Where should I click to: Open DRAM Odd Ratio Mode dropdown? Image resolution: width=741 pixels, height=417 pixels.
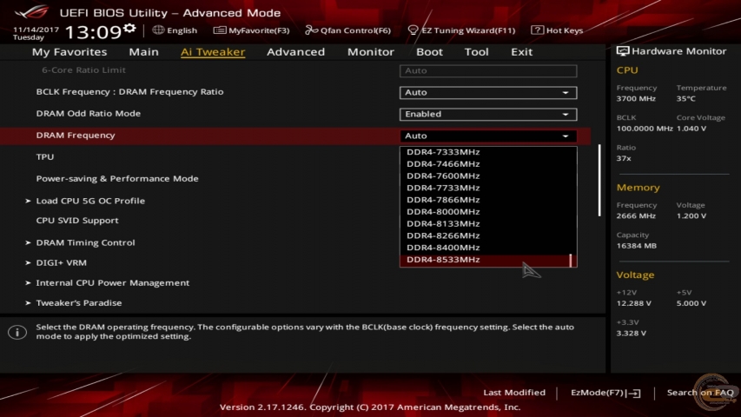[x=488, y=114]
